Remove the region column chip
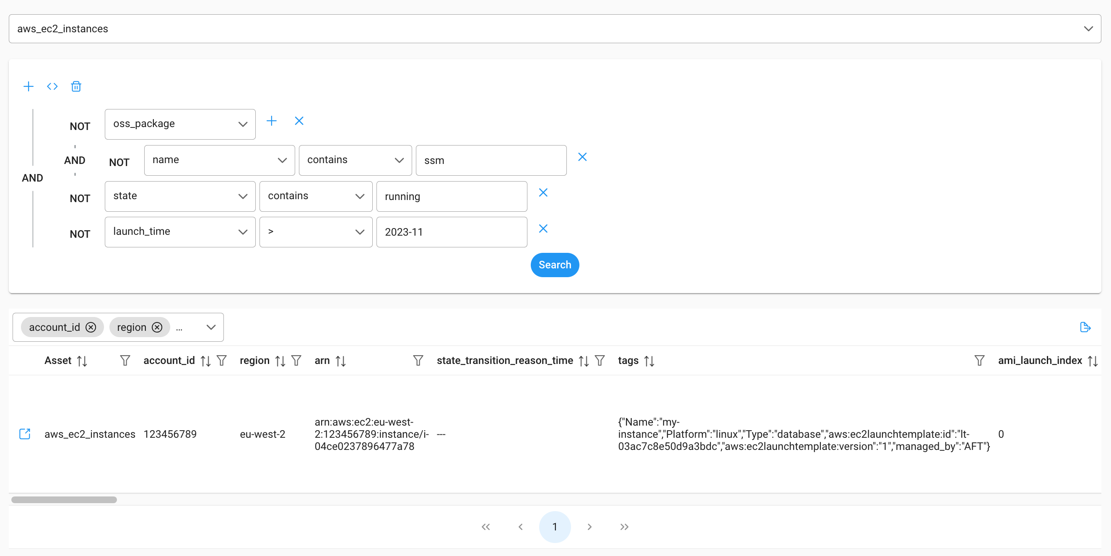The width and height of the screenshot is (1111, 556). [157, 327]
